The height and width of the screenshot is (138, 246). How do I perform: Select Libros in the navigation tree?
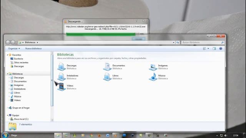coord(17,93)
